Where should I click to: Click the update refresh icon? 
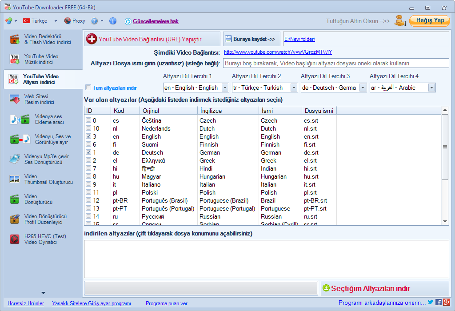128,21
